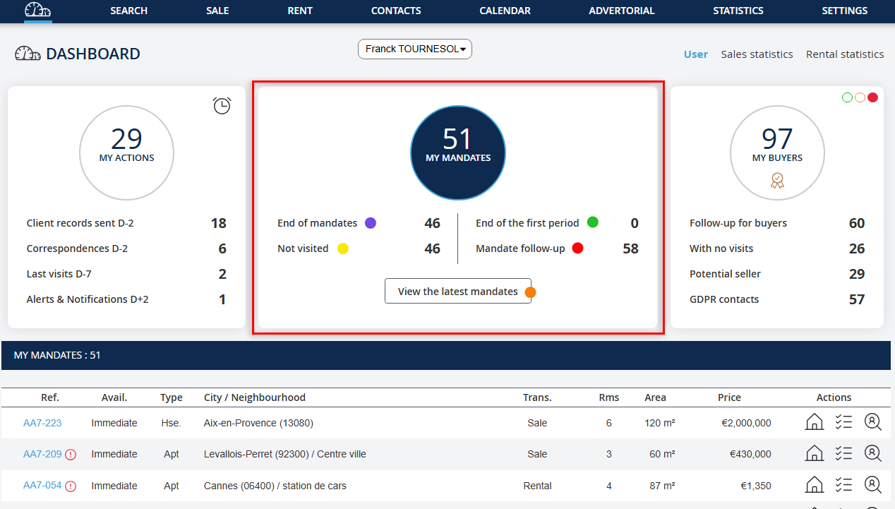
Task: Open house icon for mandate AA7-223
Action: click(x=815, y=422)
